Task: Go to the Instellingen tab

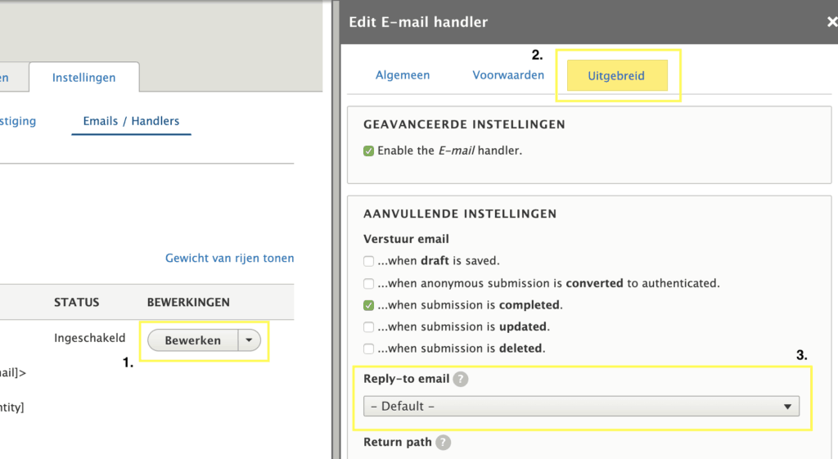Action: [83, 78]
